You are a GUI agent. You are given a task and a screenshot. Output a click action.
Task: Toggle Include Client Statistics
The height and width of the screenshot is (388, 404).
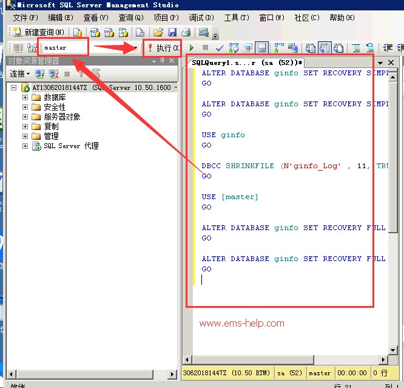click(x=293, y=48)
